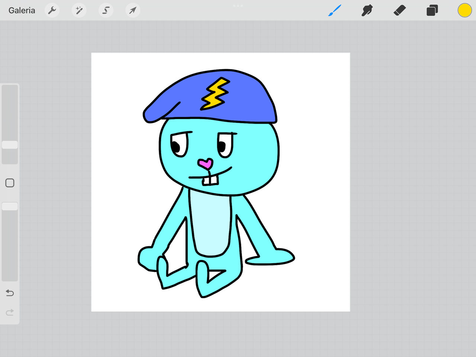Open the Layers panel
The height and width of the screenshot is (357, 476).
[x=432, y=10]
